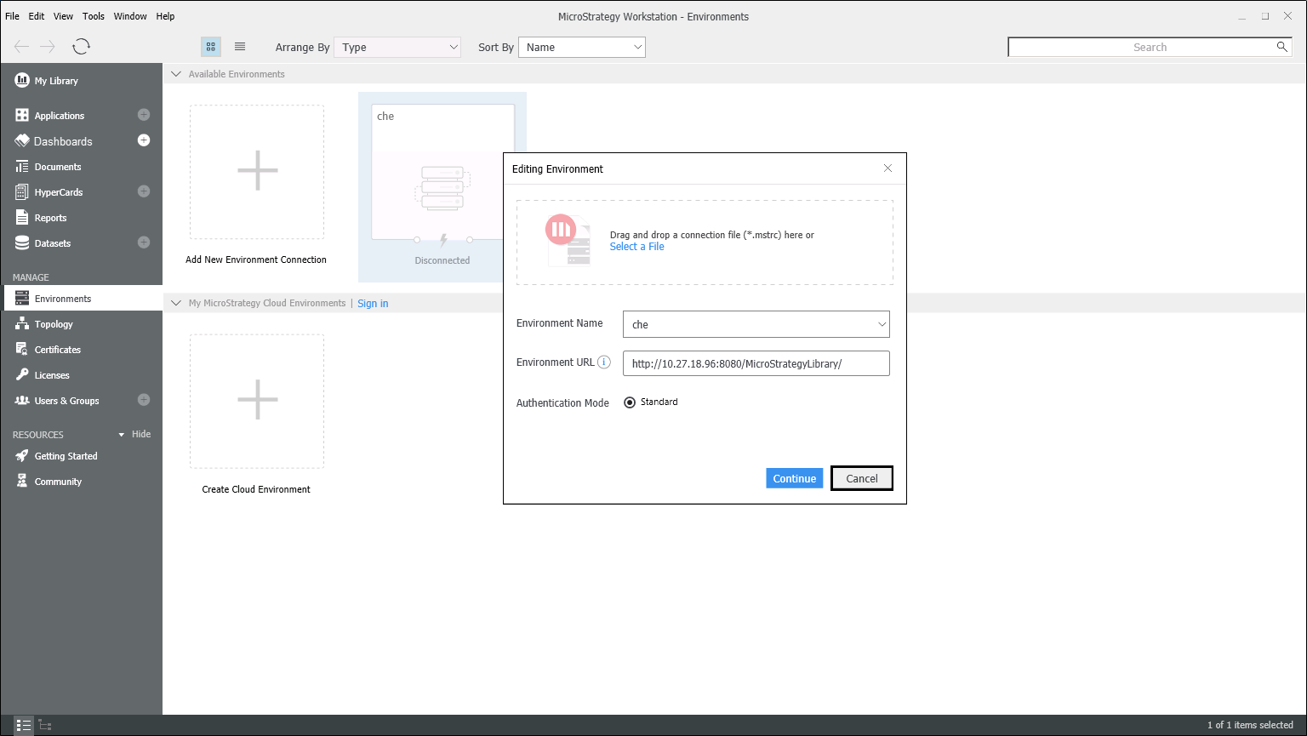Image resolution: width=1307 pixels, height=736 pixels.
Task: Open the Edit menu
Action: [x=37, y=16]
